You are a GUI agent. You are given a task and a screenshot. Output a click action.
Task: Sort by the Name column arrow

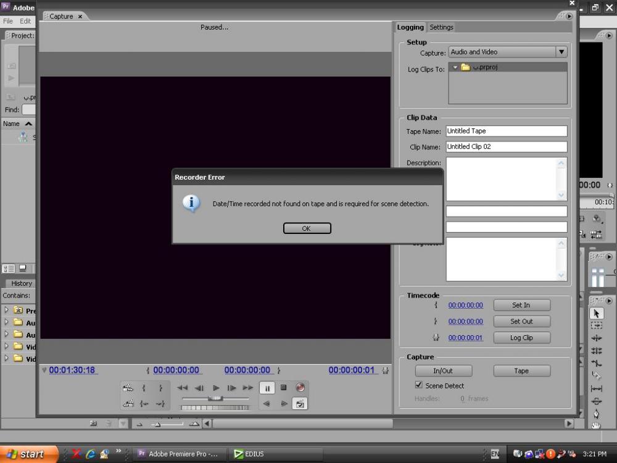pyautogui.click(x=28, y=123)
